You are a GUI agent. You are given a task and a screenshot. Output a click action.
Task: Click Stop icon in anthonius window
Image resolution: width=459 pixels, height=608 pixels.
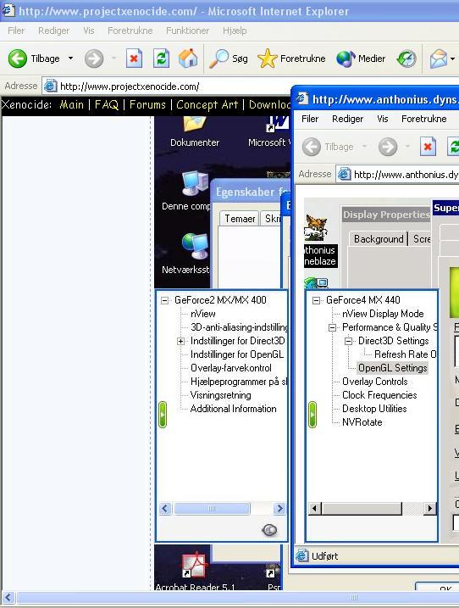428,147
